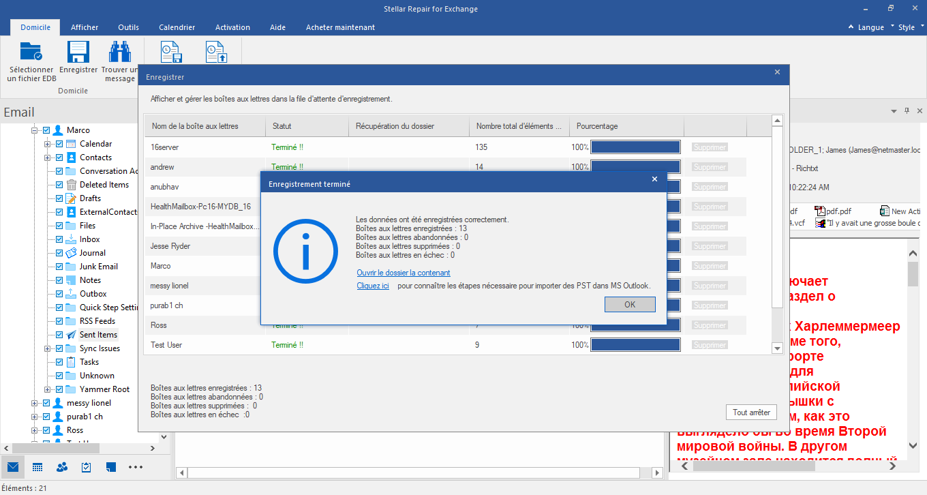Toggle the Marco mailbox checkbox
The width and height of the screenshot is (927, 495).
(46, 130)
